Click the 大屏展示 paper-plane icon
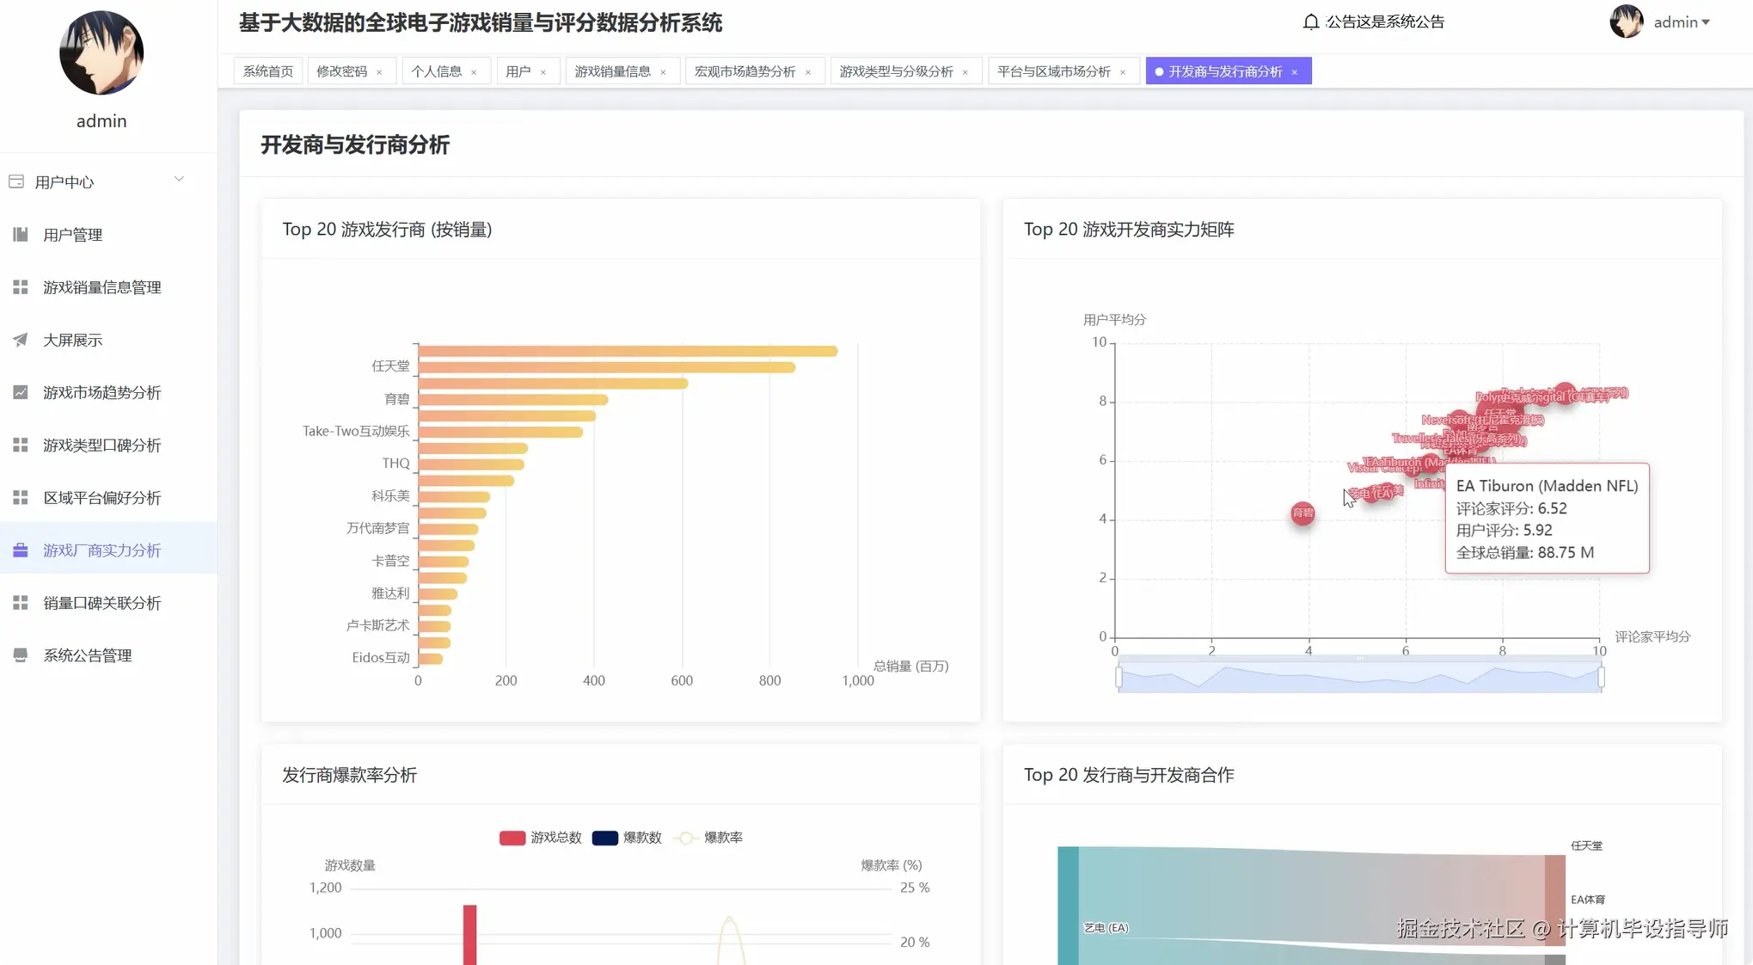 pyautogui.click(x=21, y=340)
